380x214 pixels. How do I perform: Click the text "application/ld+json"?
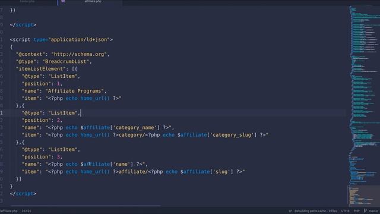point(79,40)
